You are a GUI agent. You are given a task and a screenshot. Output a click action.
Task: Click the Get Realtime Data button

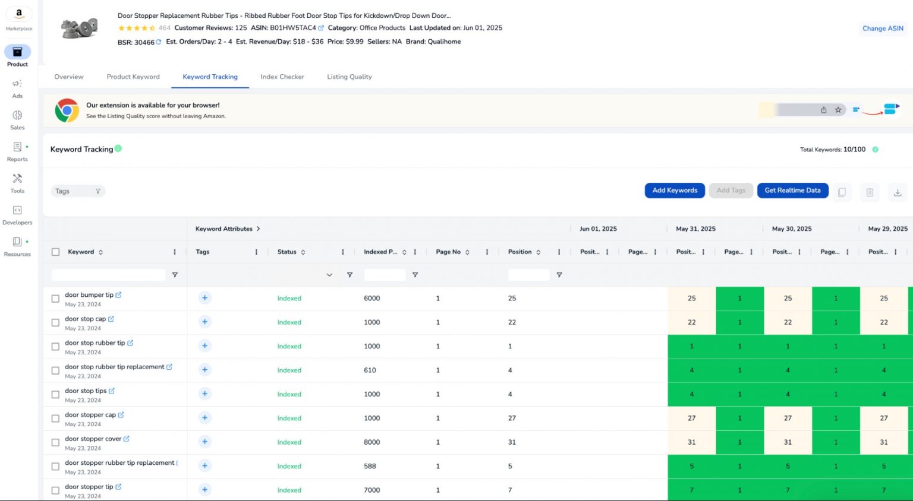[792, 191]
